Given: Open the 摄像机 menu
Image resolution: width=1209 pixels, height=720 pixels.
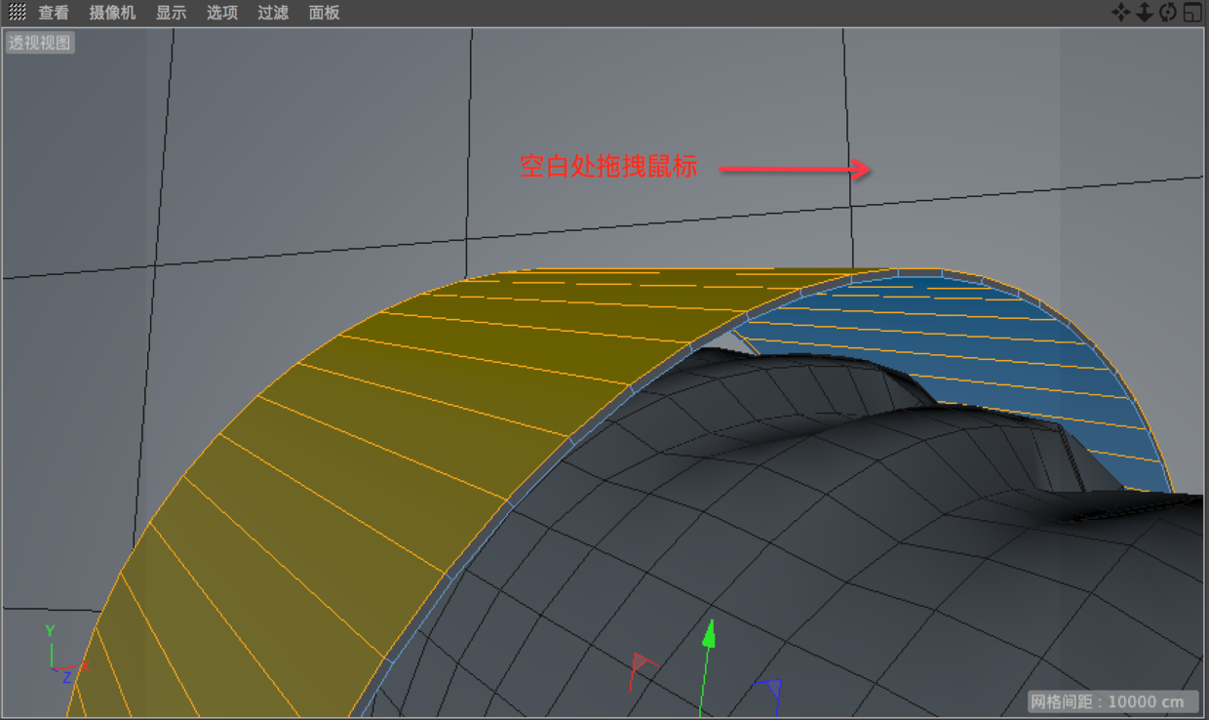Looking at the screenshot, I should (x=112, y=13).
